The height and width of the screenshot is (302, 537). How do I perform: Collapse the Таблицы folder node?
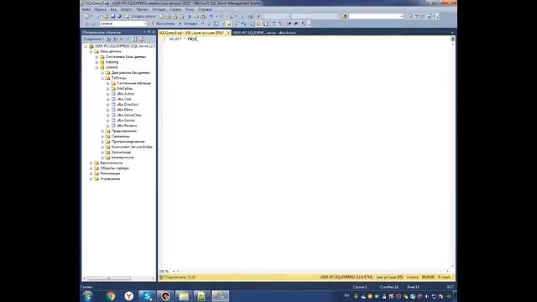(x=102, y=78)
